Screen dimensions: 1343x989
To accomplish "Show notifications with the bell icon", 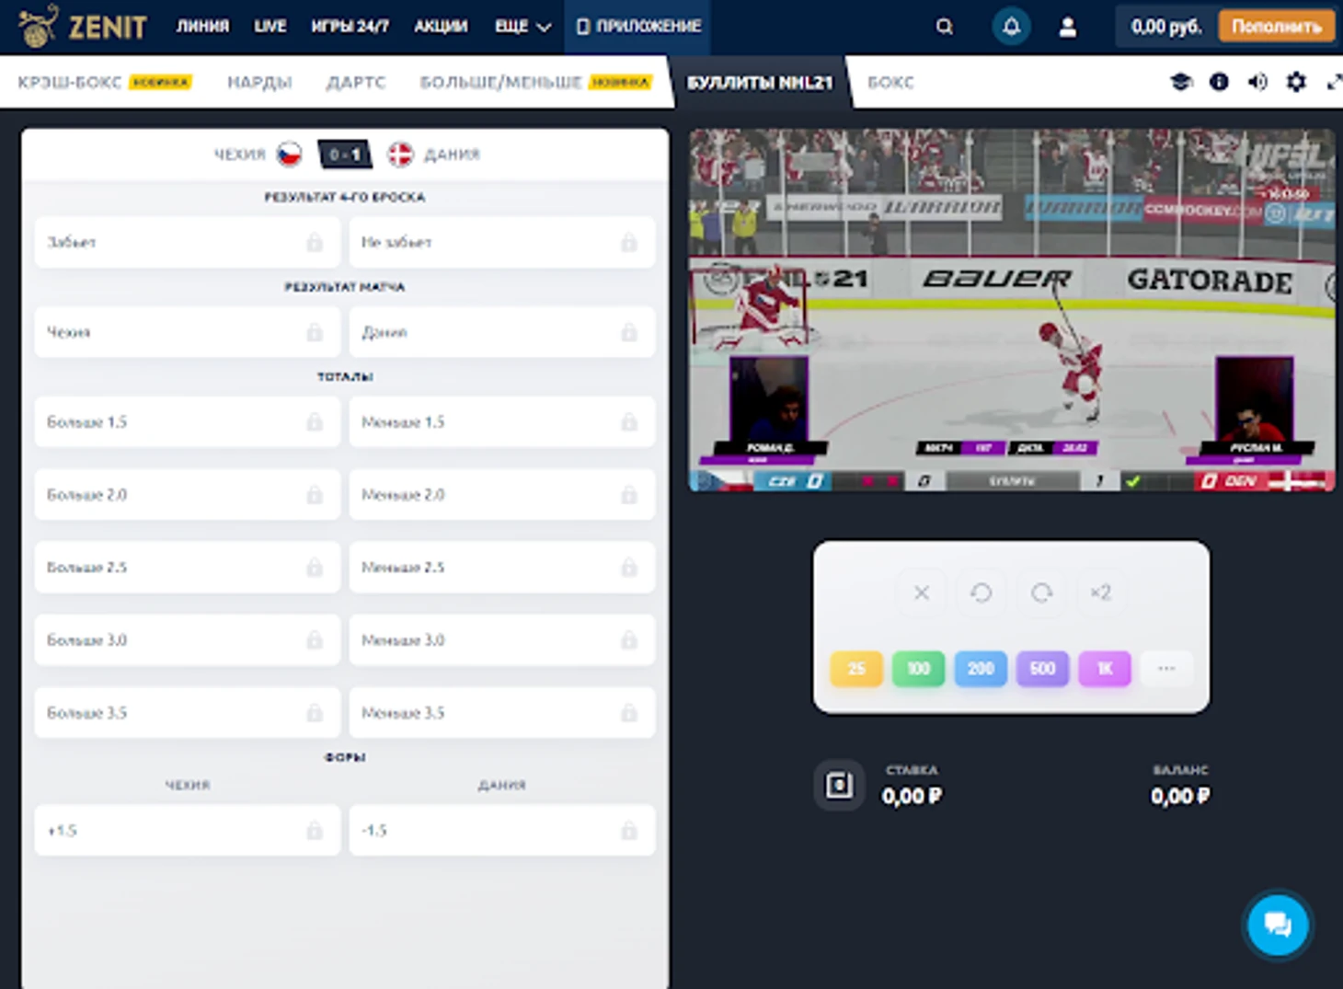I will click(x=1011, y=27).
